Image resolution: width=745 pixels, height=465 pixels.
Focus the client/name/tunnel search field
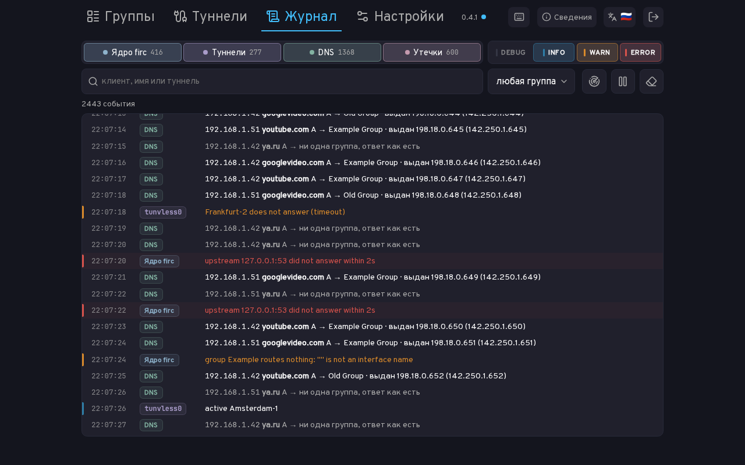tap(282, 81)
